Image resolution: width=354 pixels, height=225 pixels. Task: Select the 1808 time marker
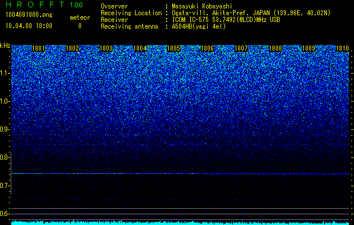click(x=275, y=48)
